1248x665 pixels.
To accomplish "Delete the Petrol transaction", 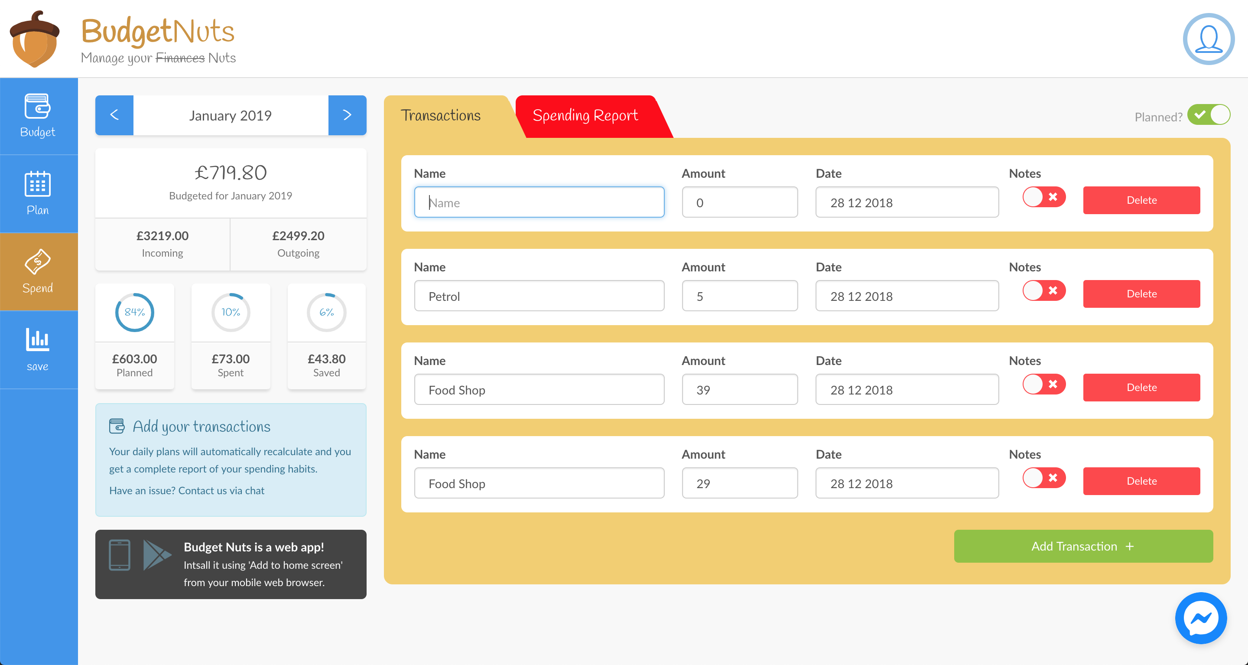I will coord(1141,294).
